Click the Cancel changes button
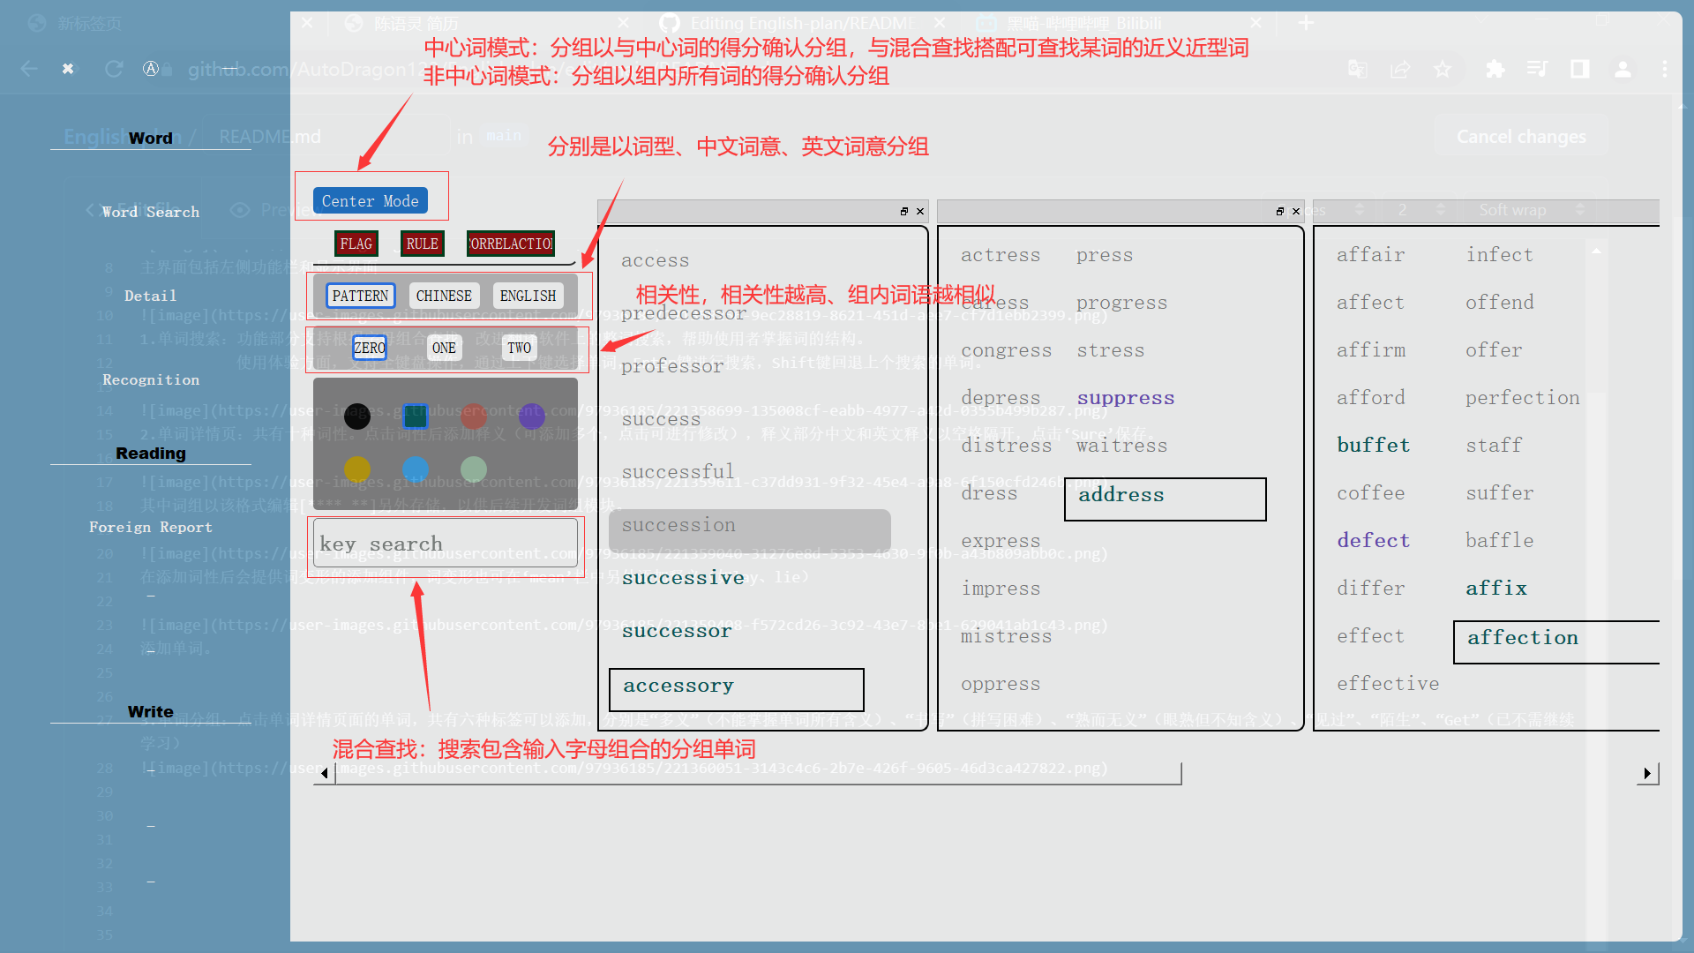Screen dimensions: 1694x953 pos(1520,136)
